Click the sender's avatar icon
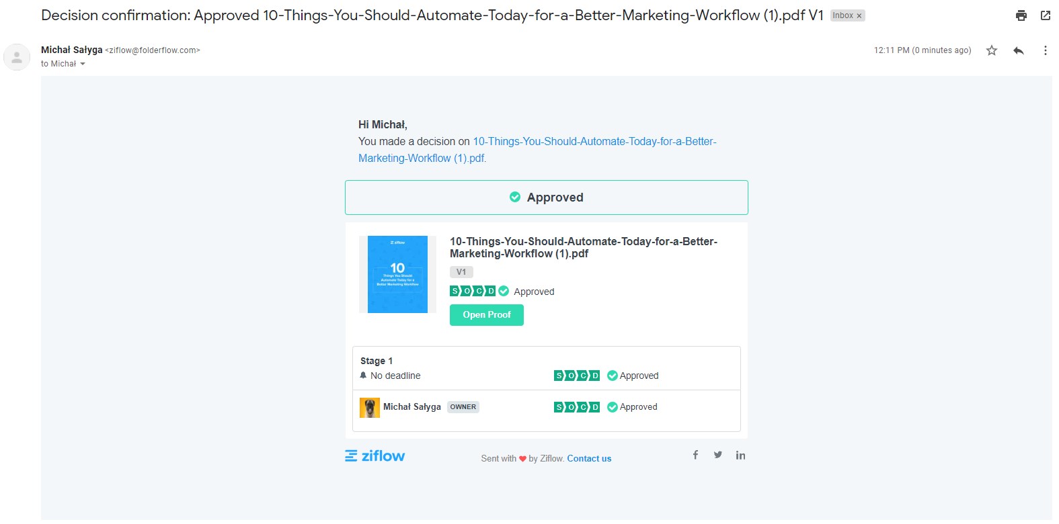 (17, 57)
